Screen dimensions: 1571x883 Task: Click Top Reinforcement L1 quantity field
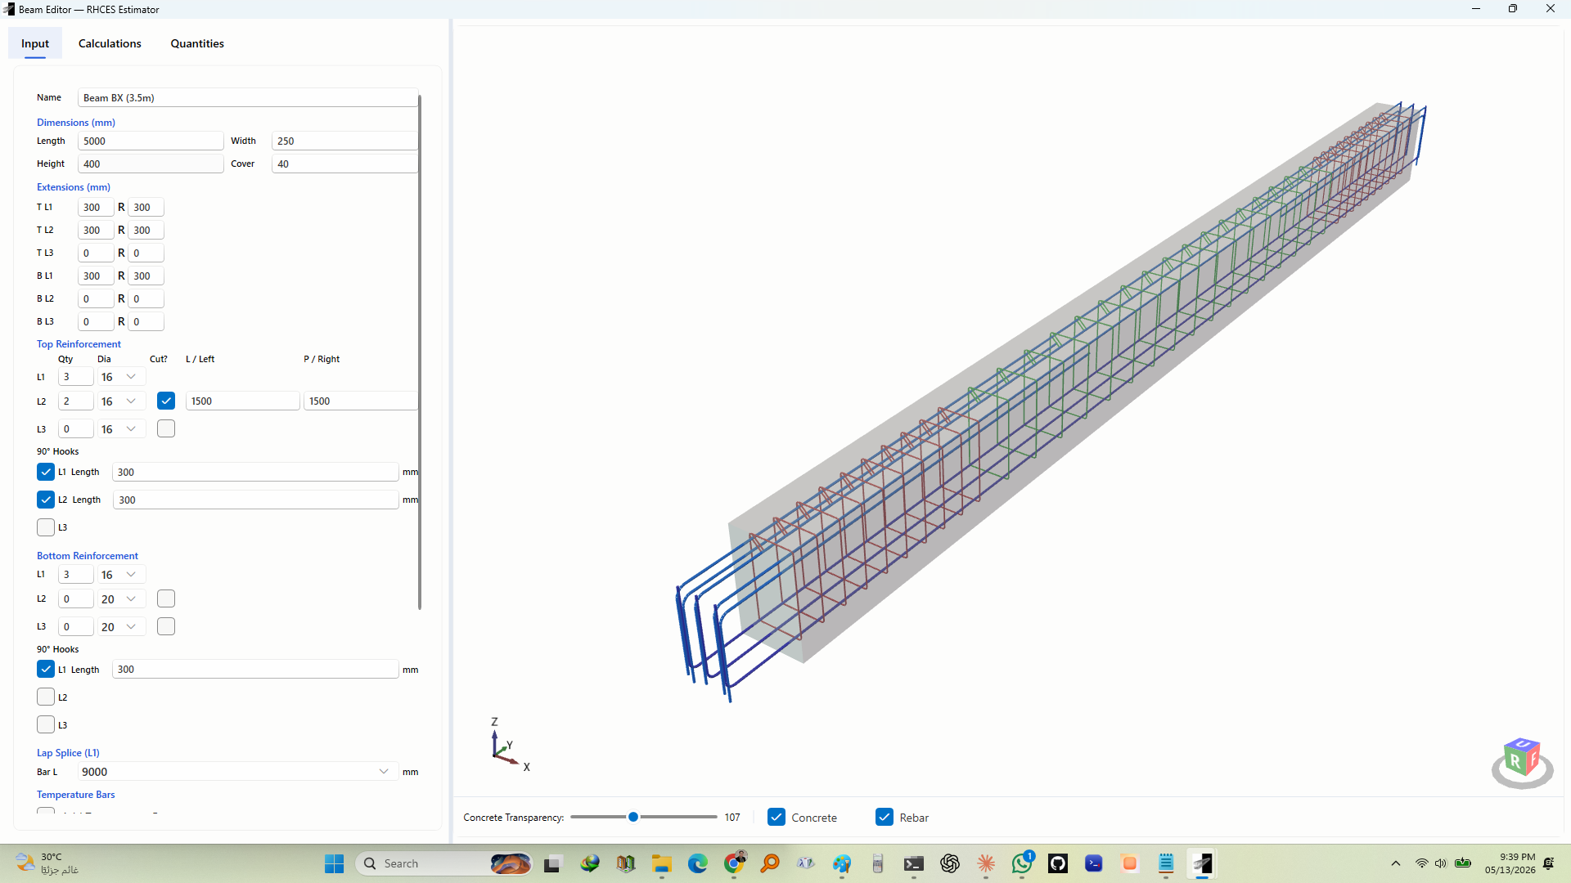(76, 376)
